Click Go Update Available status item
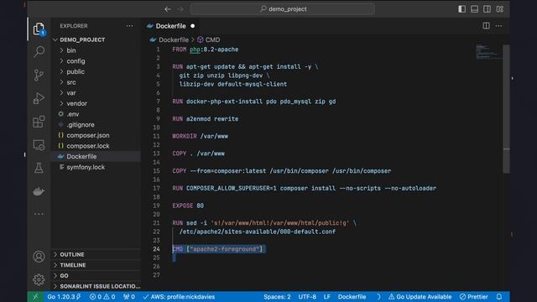537x302 pixels. pos(420,297)
